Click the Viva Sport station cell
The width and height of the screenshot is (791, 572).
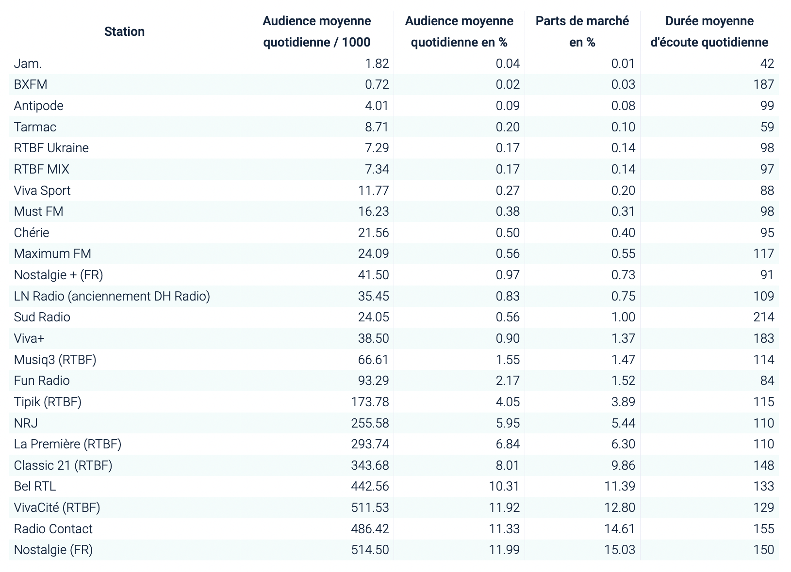point(42,191)
